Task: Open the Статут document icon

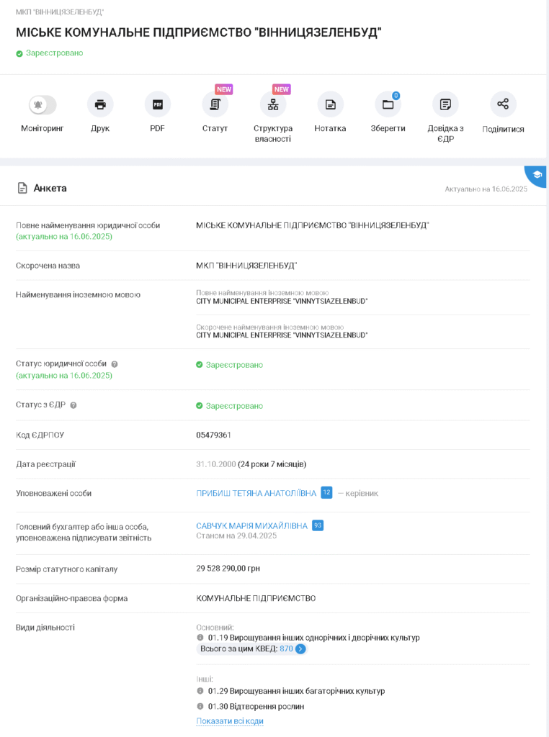Action: pyautogui.click(x=215, y=105)
